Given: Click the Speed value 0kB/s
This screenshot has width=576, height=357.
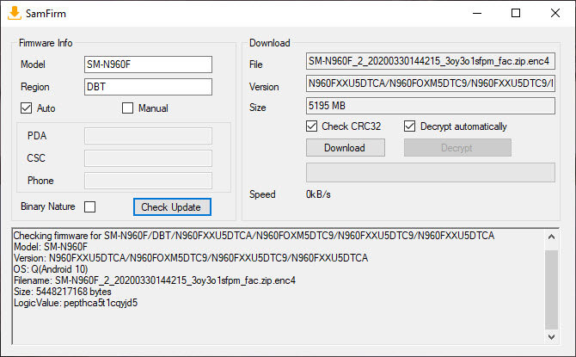Looking at the screenshot, I should click(318, 194).
